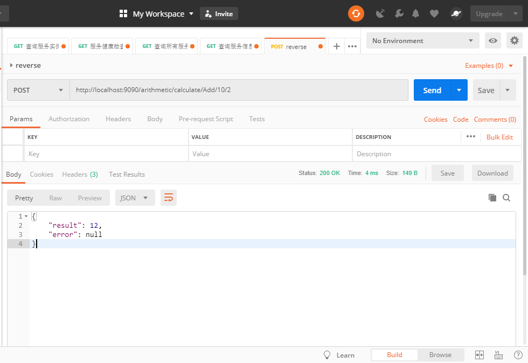Open the Tests tab
Image resolution: width=528 pixels, height=363 pixels.
(257, 119)
